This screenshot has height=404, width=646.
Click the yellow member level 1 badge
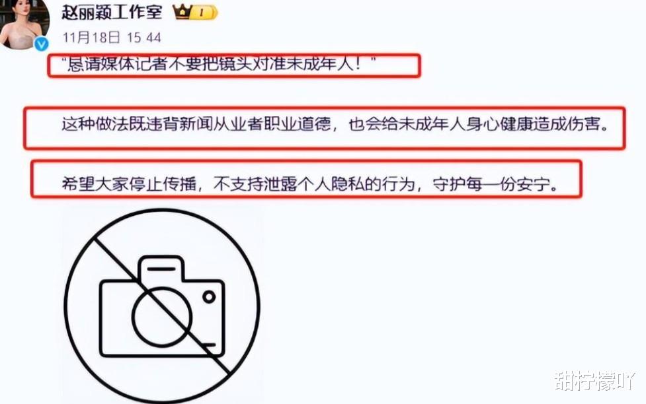point(204,13)
